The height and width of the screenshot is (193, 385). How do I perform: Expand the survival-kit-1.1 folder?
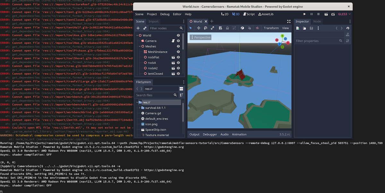pos(140,108)
